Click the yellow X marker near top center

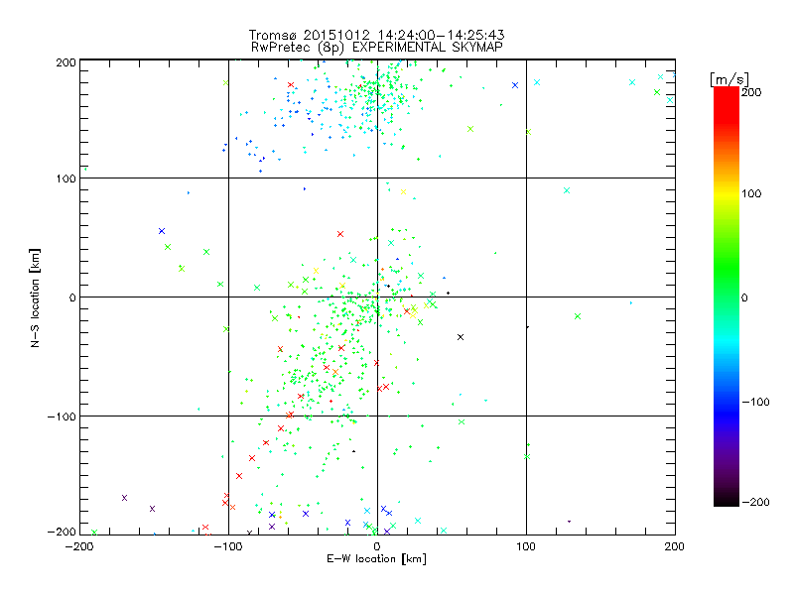404,191
